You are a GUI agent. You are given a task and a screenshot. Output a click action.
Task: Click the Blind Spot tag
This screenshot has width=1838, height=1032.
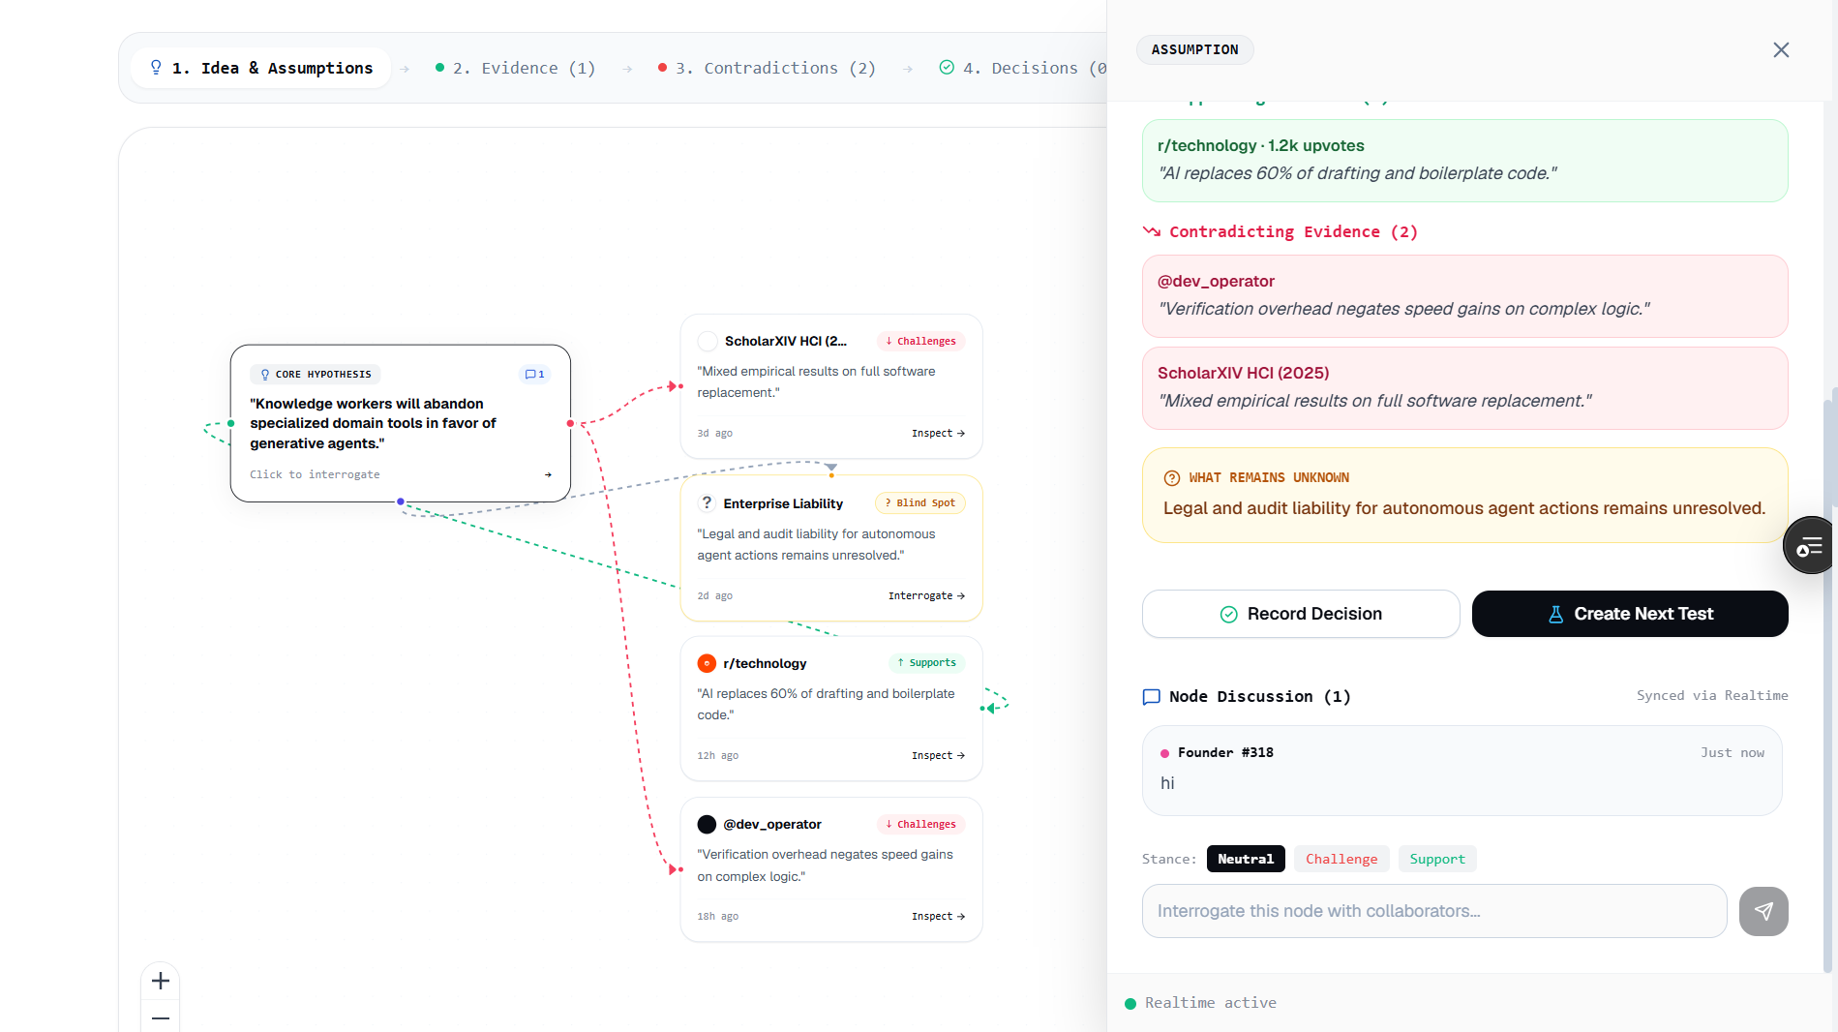(919, 503)
